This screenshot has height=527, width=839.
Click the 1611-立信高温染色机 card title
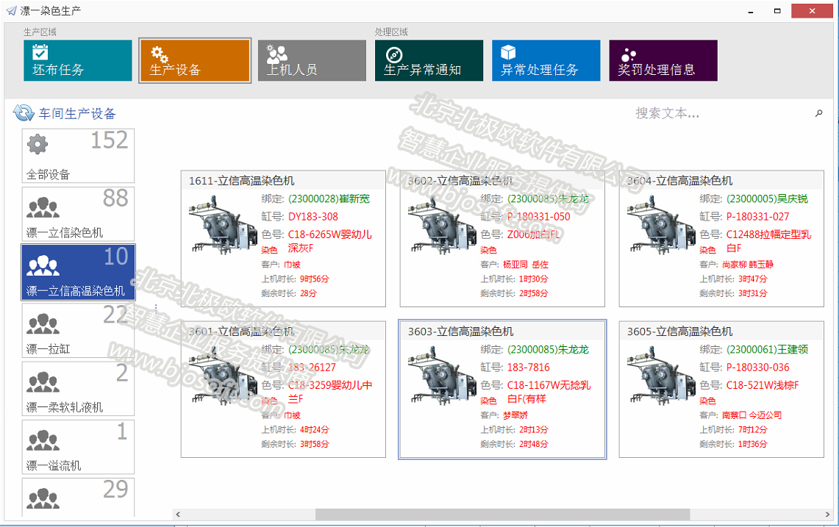point(241,181)
